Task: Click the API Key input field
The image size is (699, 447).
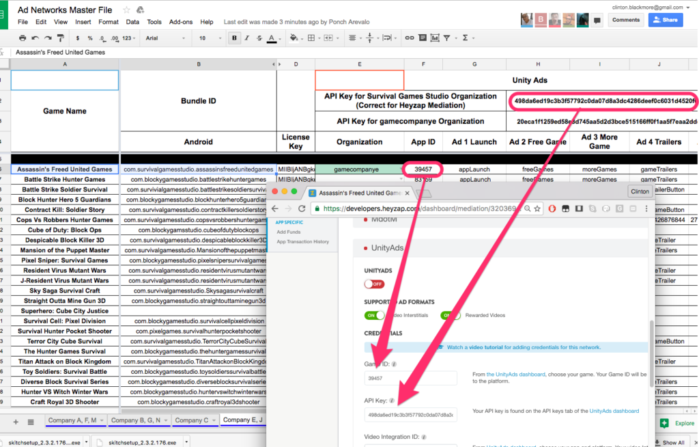Action: pyautogui.click(x=410, y=414)
